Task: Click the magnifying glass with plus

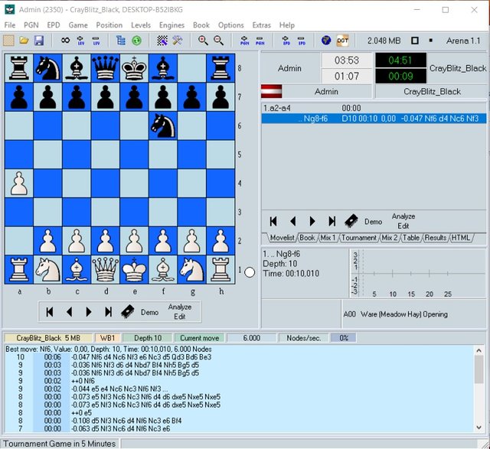Action: point(203,41)
